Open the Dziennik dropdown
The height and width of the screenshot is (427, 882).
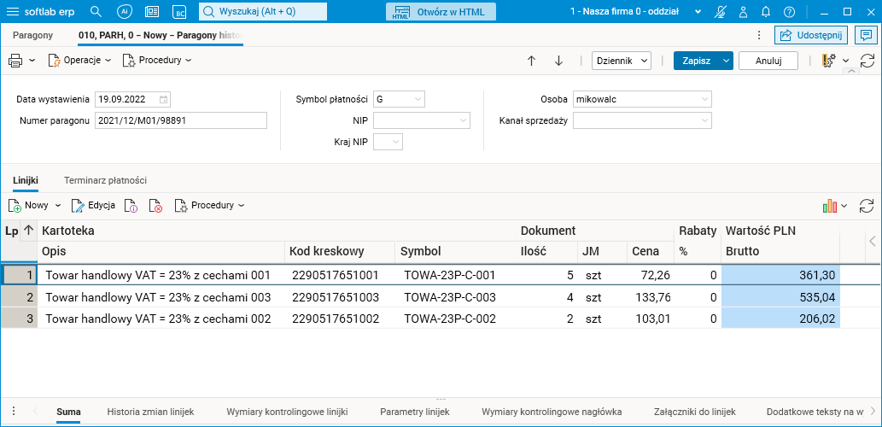click(622, 61)
